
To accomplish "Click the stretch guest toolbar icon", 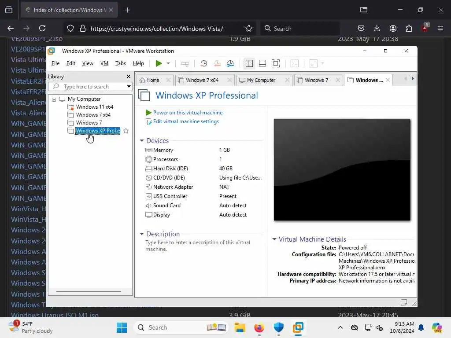I will click(313, 63).
